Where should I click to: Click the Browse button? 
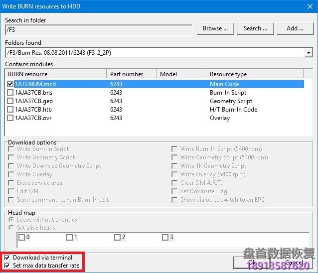(x=215, y=28)
